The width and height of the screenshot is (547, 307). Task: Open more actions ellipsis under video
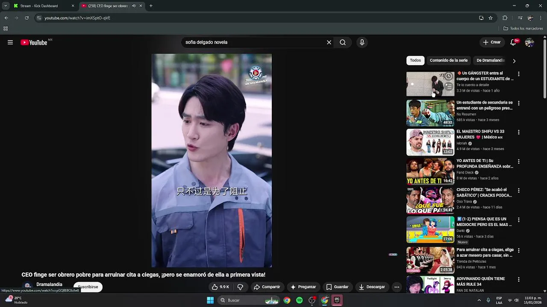coord(397,287)
